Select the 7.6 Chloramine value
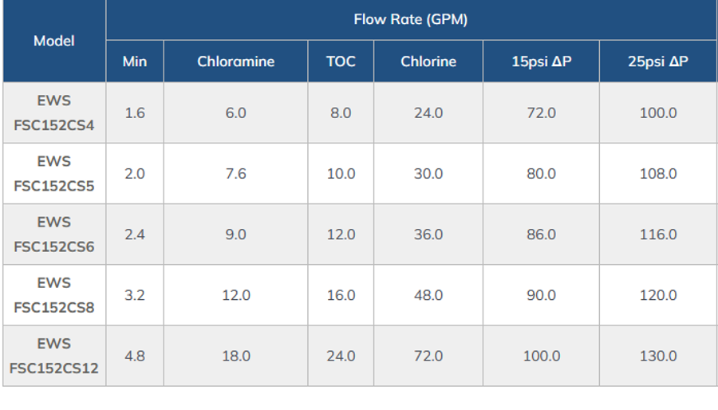 (235, 174)
